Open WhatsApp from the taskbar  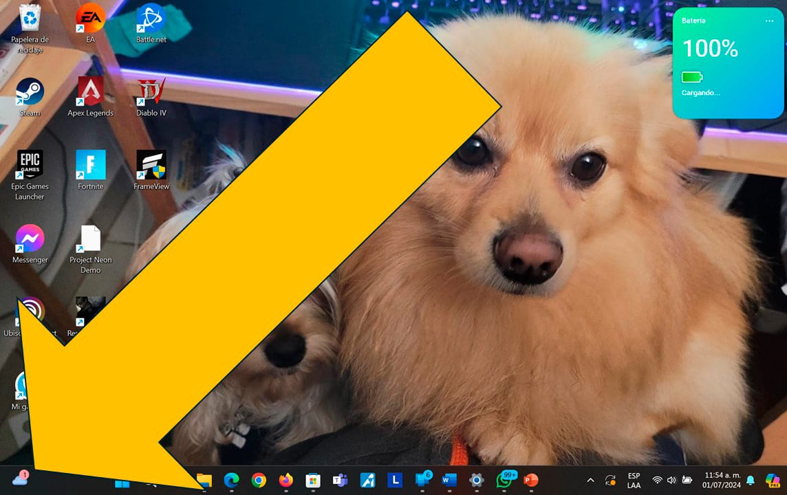point(505,480)
